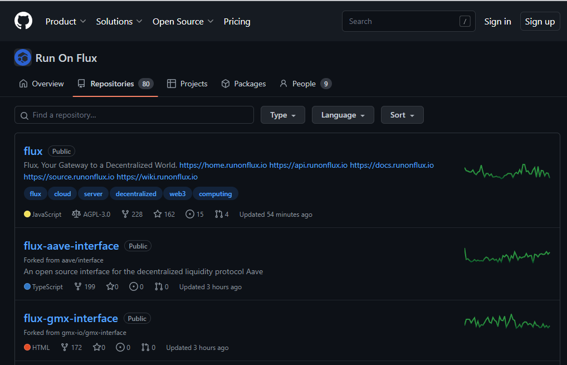Image resolution: width=567 pixels, height=365 pixels.
Task: Open the https://source.runonflux.io link
Action: [69, 177]
